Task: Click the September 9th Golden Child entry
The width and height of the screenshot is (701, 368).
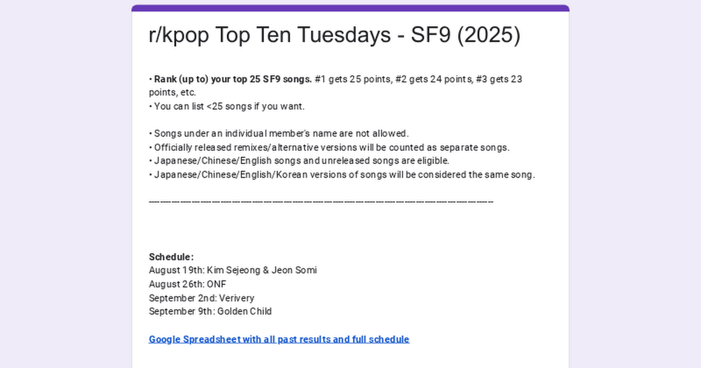Action: pyautogui.click(x=210, y=311)
